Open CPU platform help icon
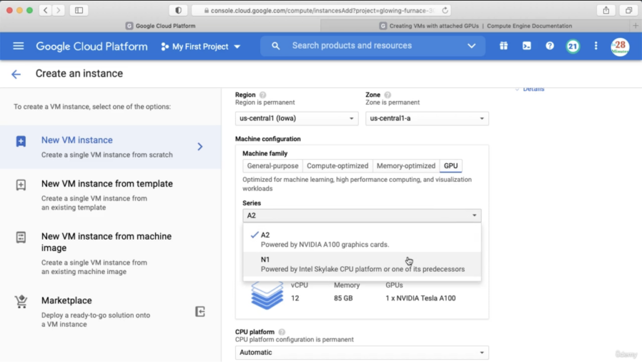The image size is (642, 364). click(282, 332)
